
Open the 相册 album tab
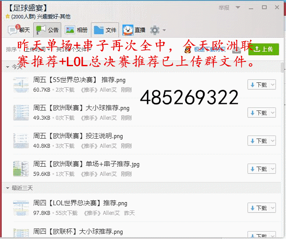[x=77, y=30]
